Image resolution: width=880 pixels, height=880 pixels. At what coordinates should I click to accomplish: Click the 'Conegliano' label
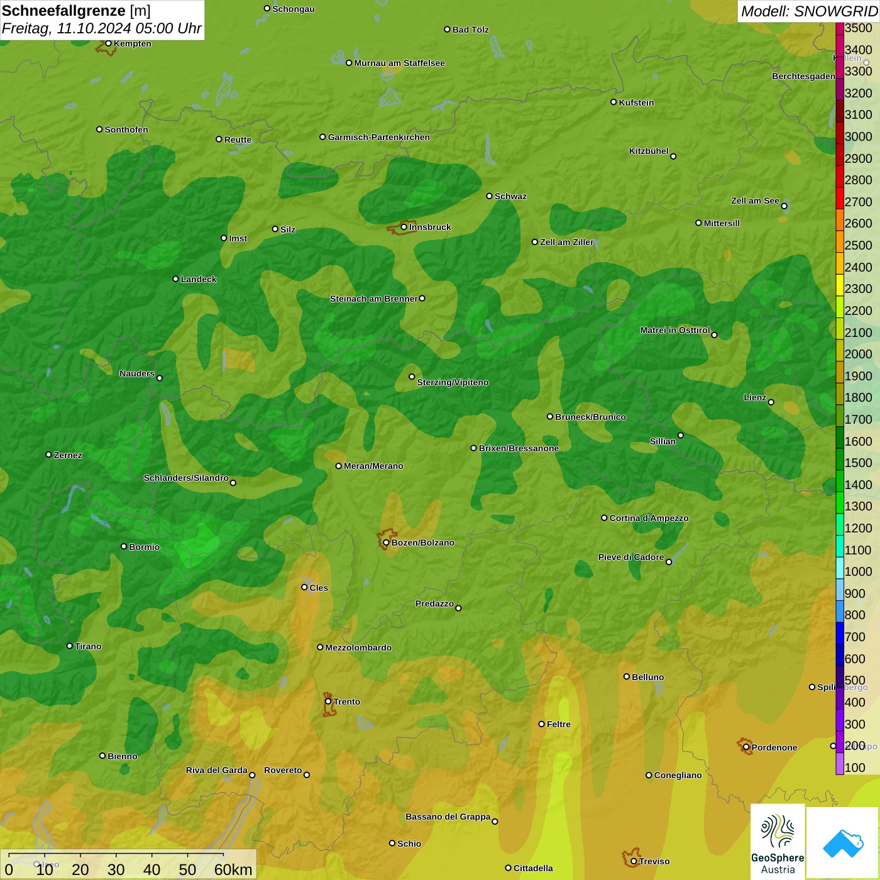point(678,775)
